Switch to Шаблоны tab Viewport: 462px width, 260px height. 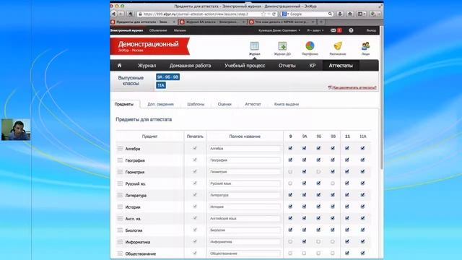click(x=196, y=104)
